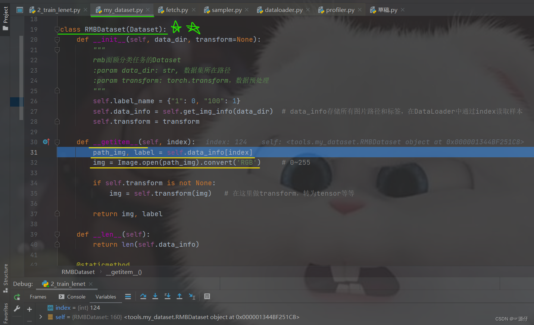Screen dimensions: 534x325
Task: Collapse the __init__ method fold marker
Action: pos(57,40)
